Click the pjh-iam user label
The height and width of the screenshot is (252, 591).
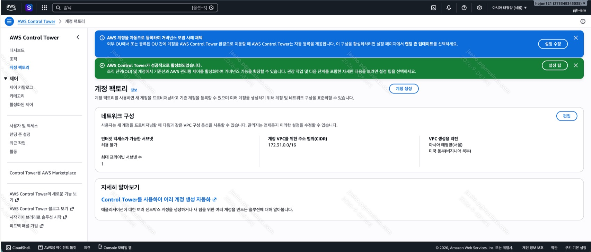[579, 10]
